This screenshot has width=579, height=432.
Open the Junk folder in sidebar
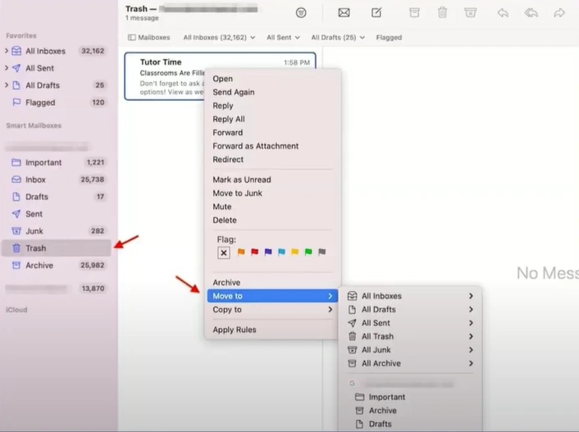(56, 231)
